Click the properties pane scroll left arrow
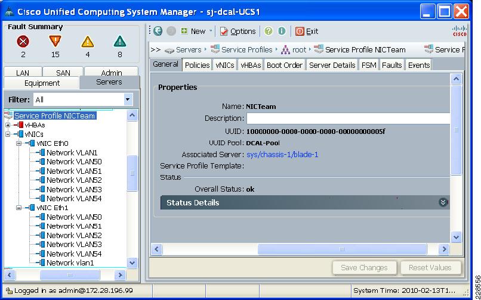Image resolution: width=481 pixels, height=300 pixels. (157, 249)
